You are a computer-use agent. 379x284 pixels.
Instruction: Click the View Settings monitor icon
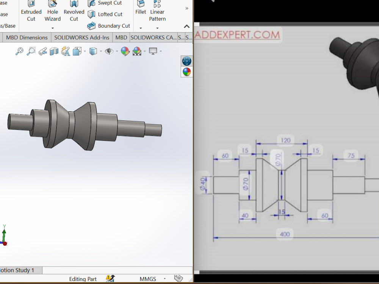click(153, 51)
